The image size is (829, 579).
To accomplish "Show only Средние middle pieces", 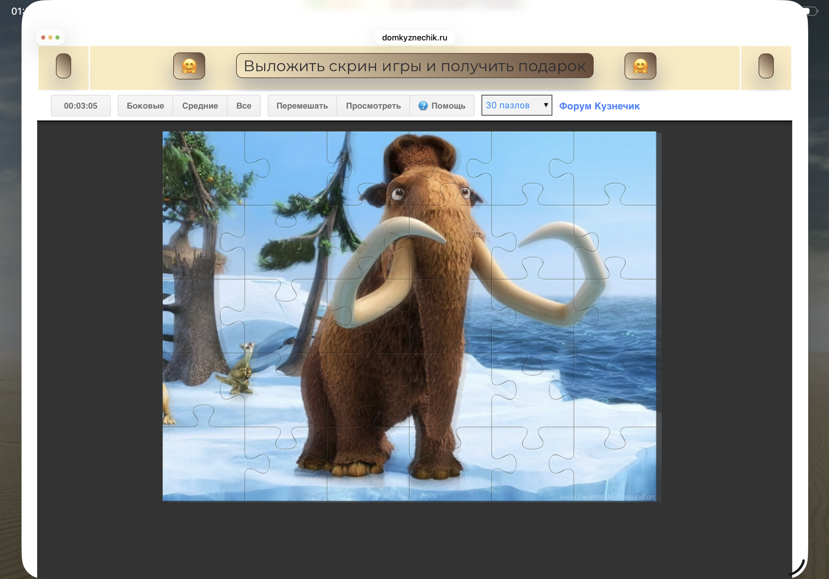I will (x=200, y=106).
